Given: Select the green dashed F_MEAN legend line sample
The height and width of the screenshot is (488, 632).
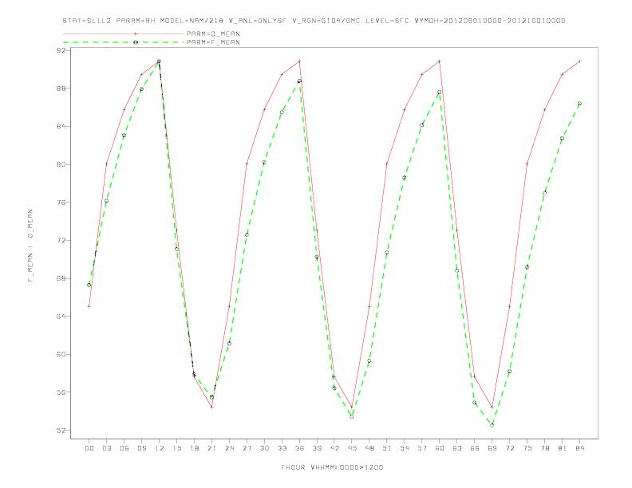Looking at the screenshot, I should click(124, 42).
